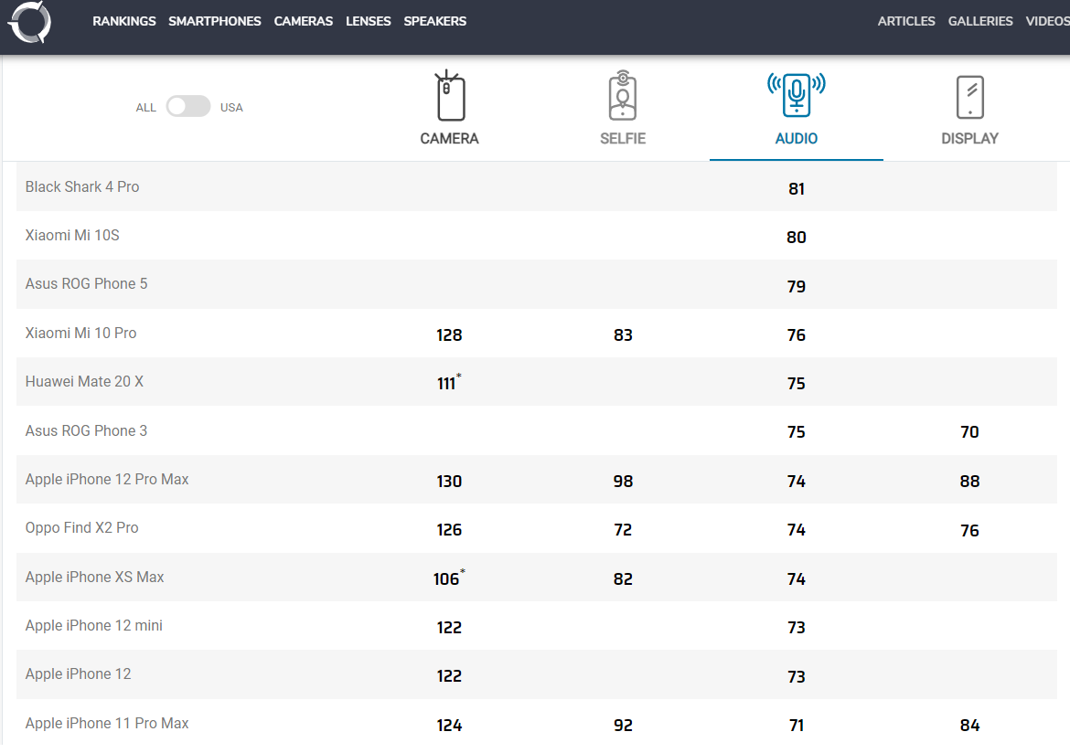The width and height of the screenshot is (1070, 753).
Task: Click Asus ROG Phone 3 display score 70
Action: [969, 431]
